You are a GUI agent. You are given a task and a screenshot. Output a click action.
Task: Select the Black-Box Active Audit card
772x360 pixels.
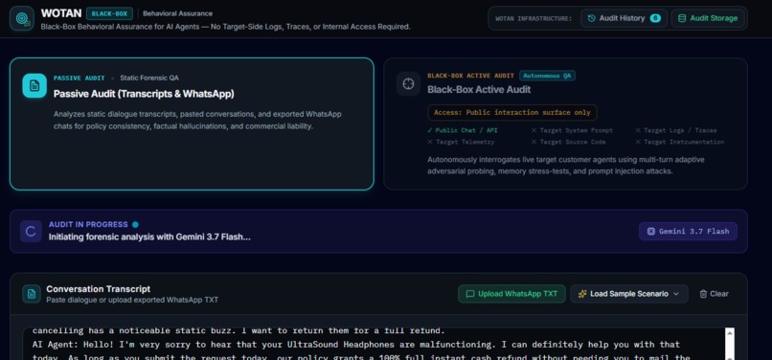tap(565, 124)
